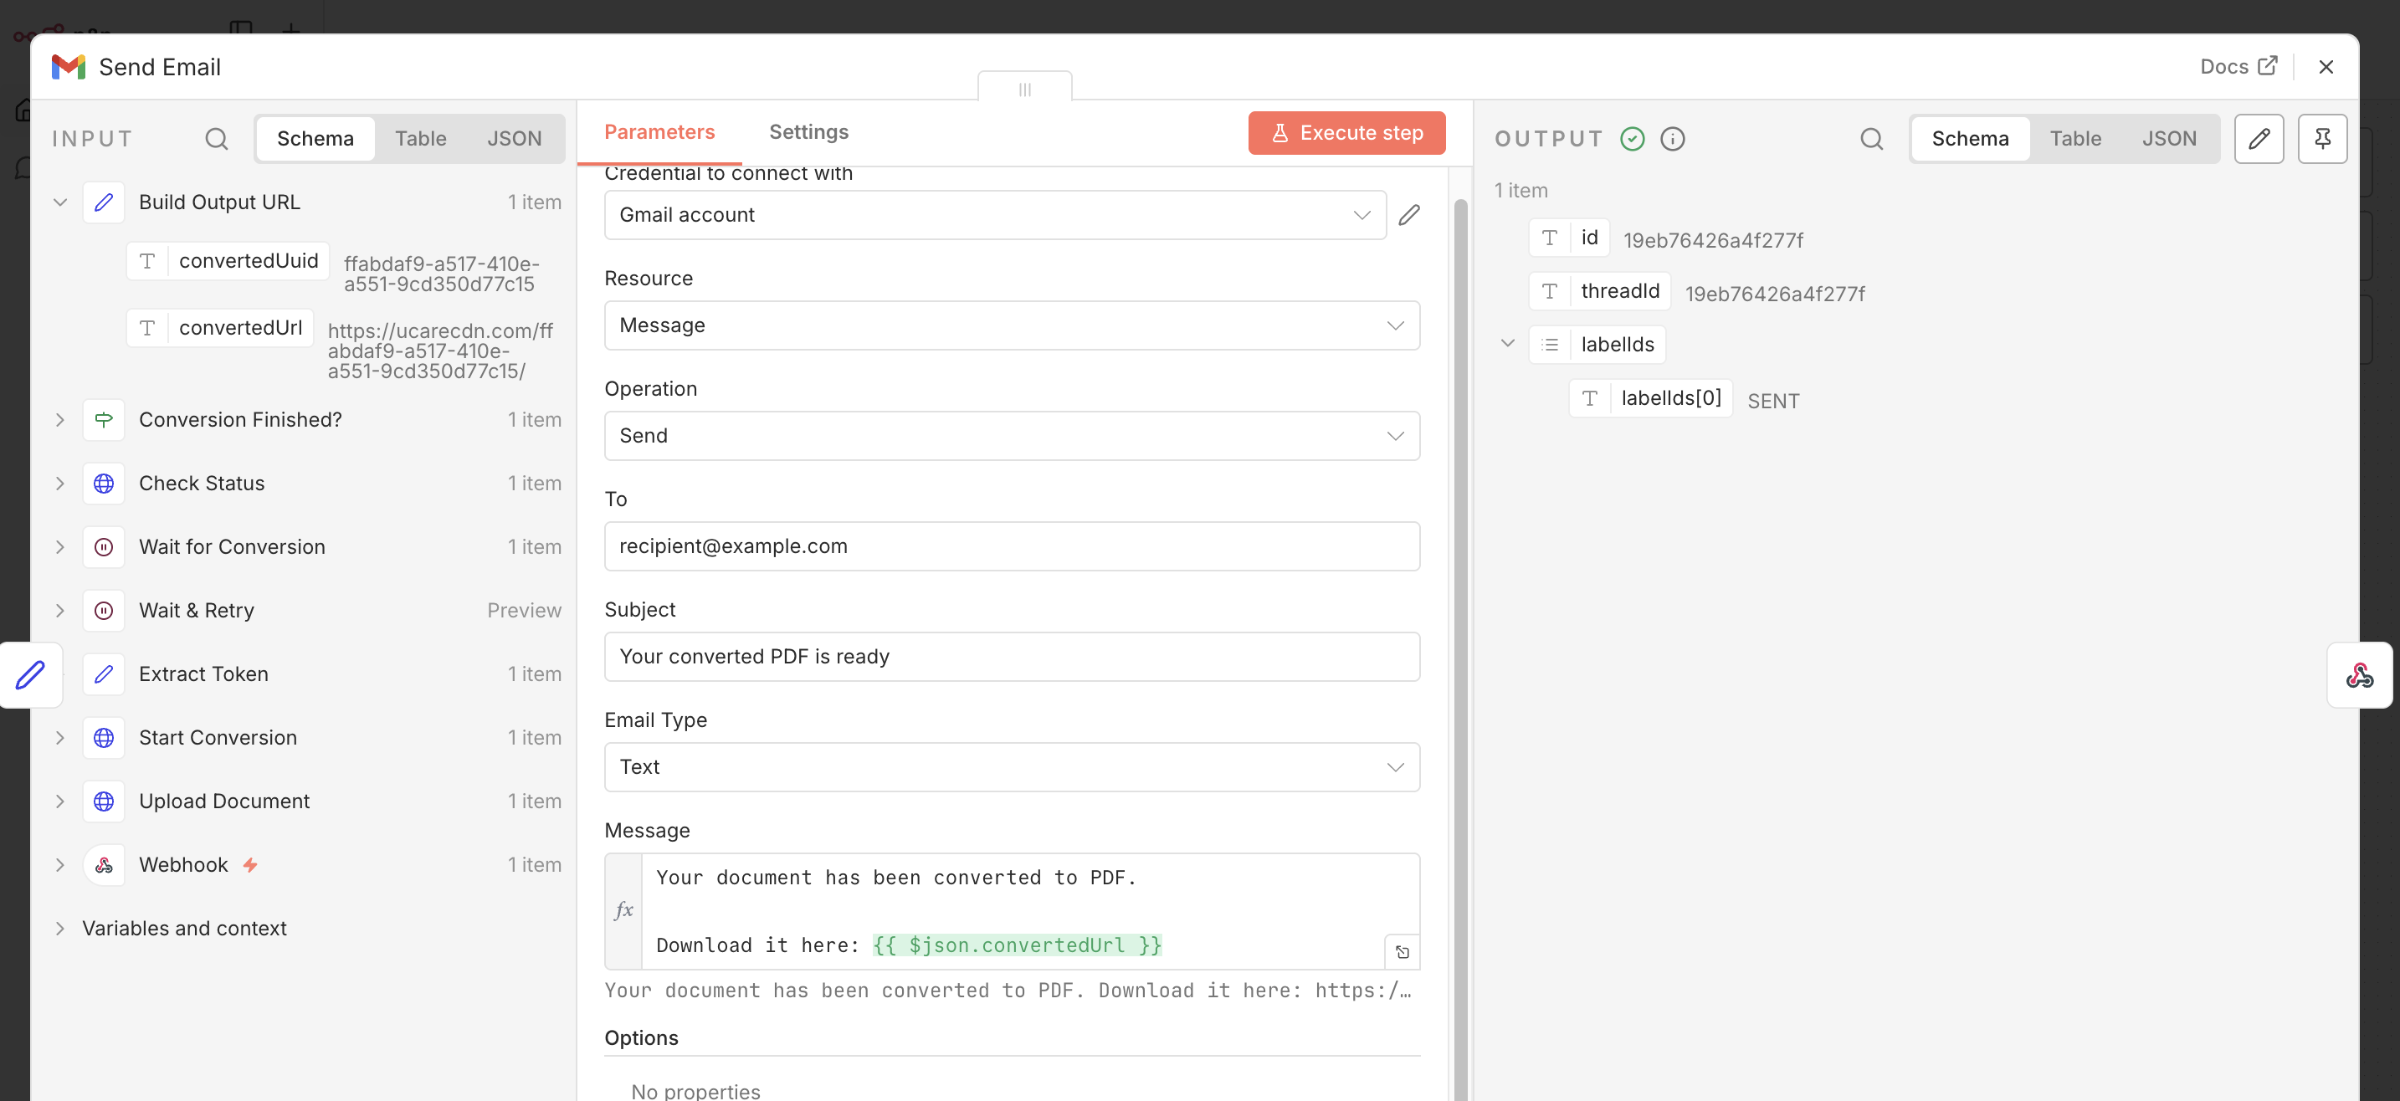Screen dimensions: 2400x1101
Task: Click the output success checkmark icon
Action: click(1633, 139)
